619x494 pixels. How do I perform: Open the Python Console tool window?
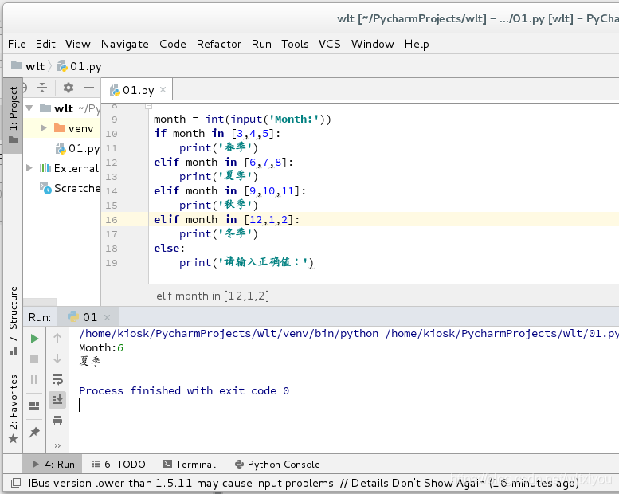coord(277,464)
